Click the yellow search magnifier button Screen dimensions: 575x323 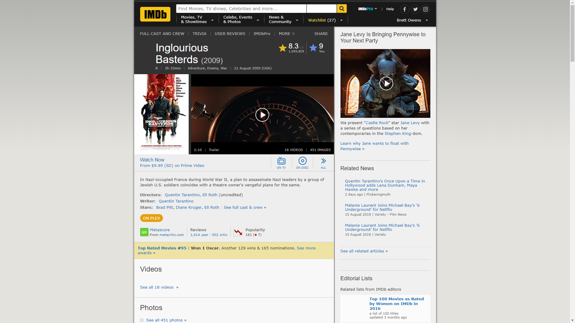point(342,9)
